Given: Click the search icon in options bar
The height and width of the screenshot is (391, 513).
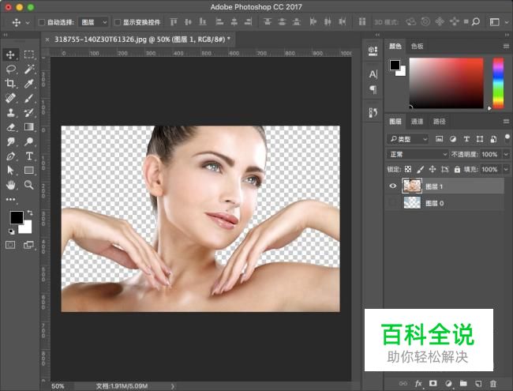Looking at the screenshot, I should click(x=476, y=22).
